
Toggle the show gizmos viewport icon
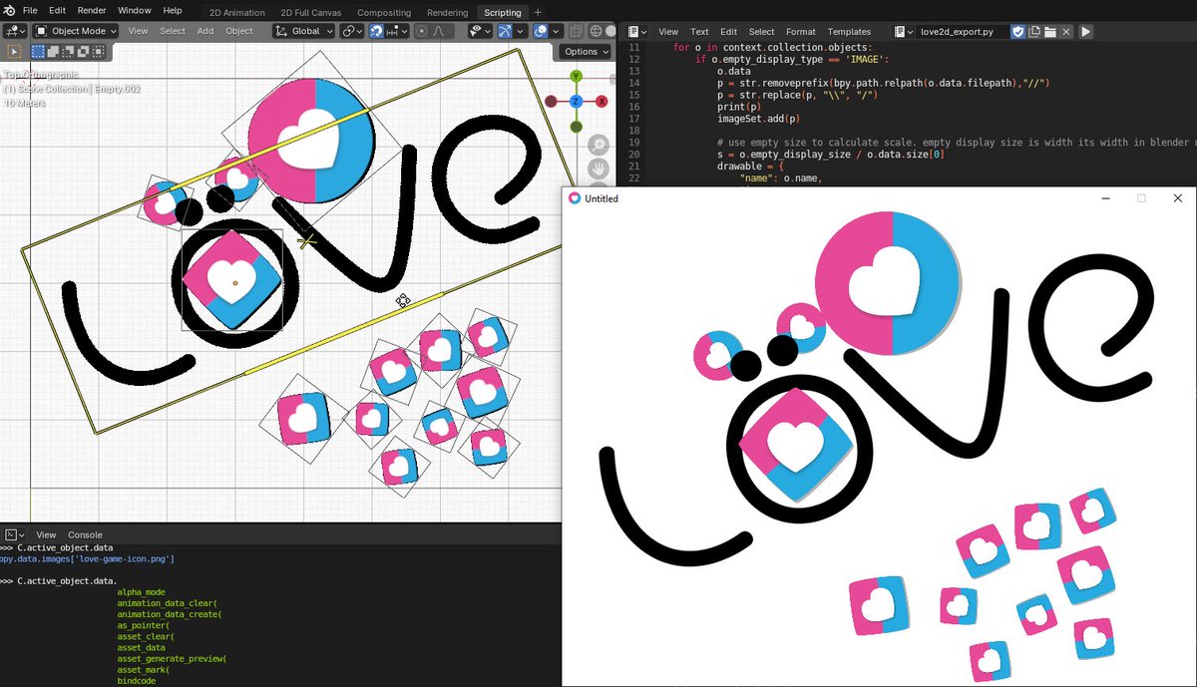pyautogui.click(x=505, y=31)
